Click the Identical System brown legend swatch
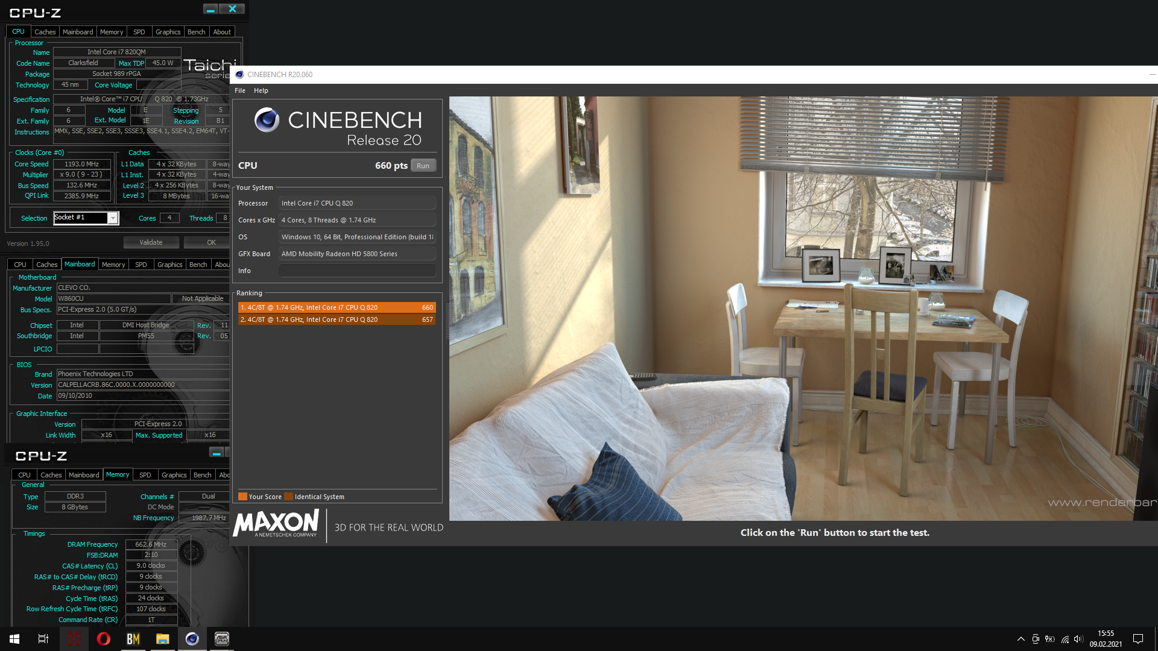 (x=289, y=497)
